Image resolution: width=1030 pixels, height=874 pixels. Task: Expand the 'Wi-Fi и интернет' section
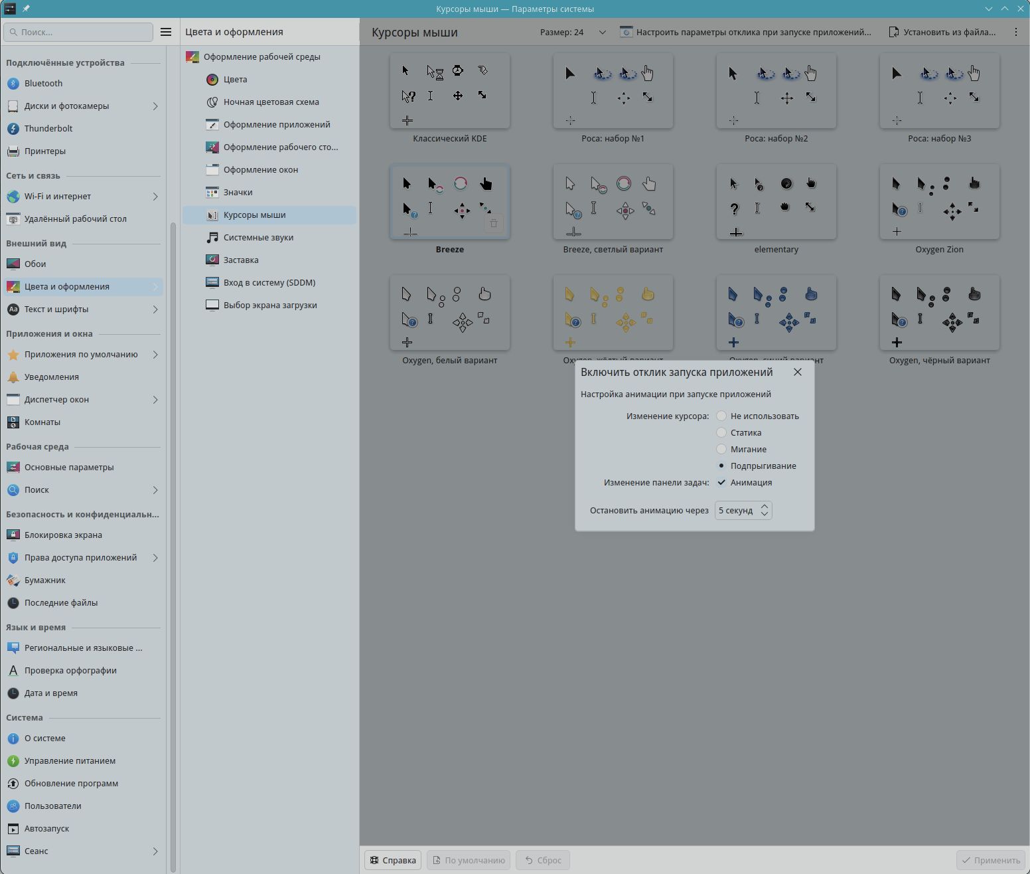(155, 196)
